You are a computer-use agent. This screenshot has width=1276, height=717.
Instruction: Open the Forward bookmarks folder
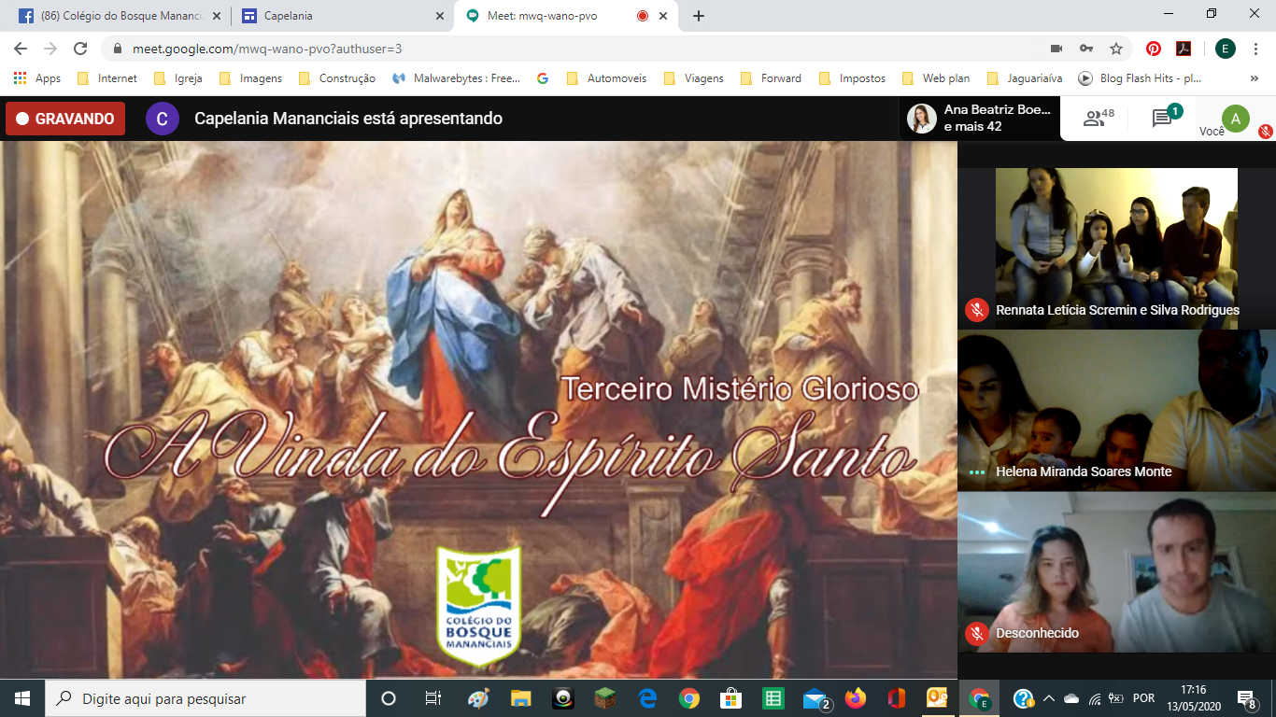pyautogui.click(x=771, y=78)
